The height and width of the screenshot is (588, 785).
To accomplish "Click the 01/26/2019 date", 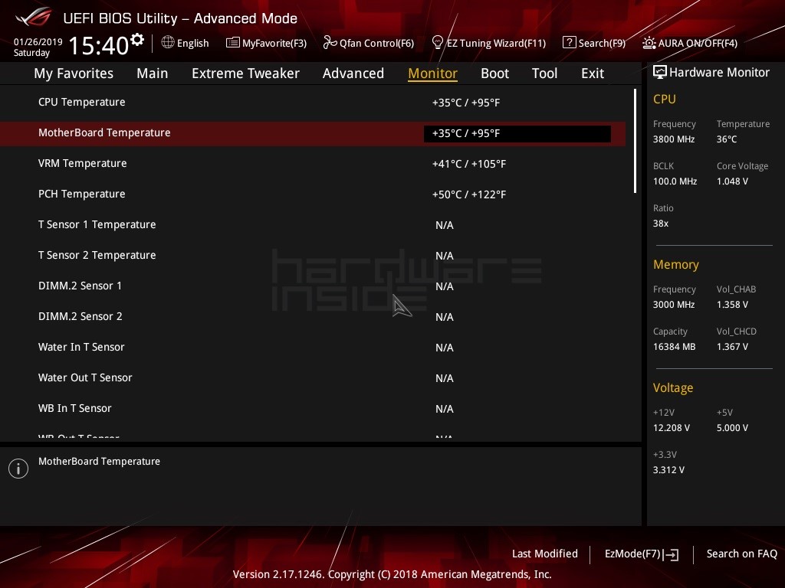I will pos(38,41).
